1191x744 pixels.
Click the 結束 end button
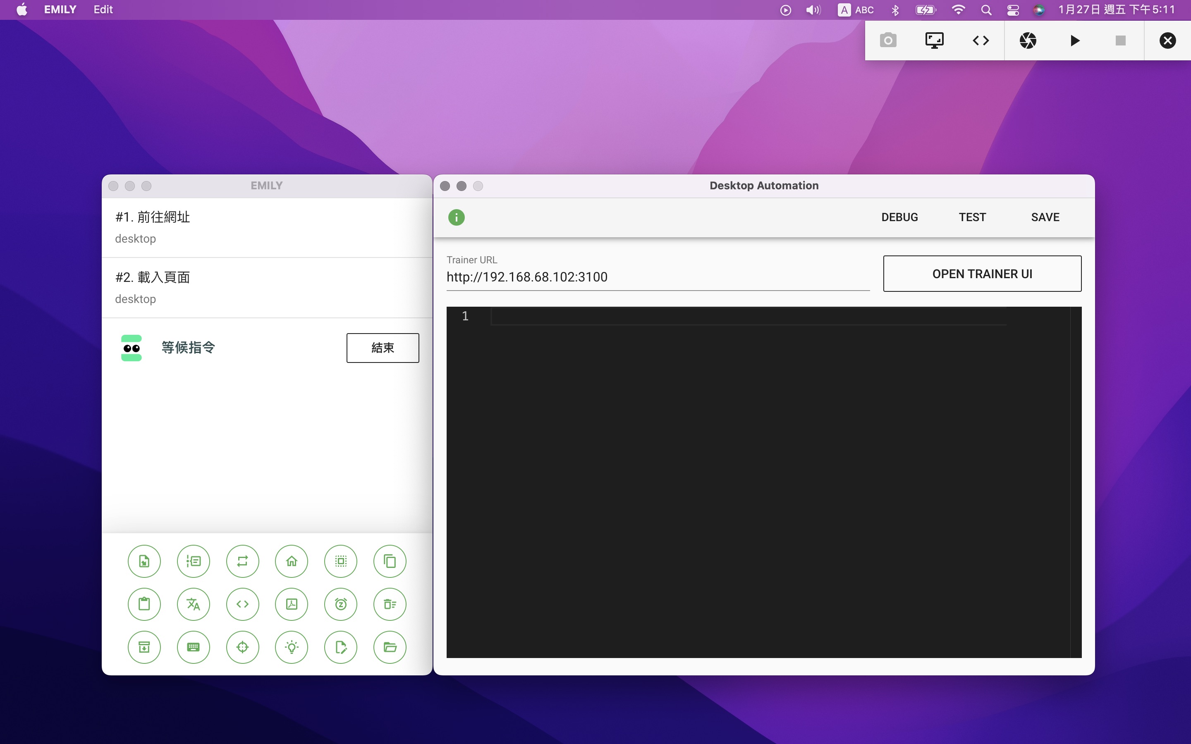(383, 348)
